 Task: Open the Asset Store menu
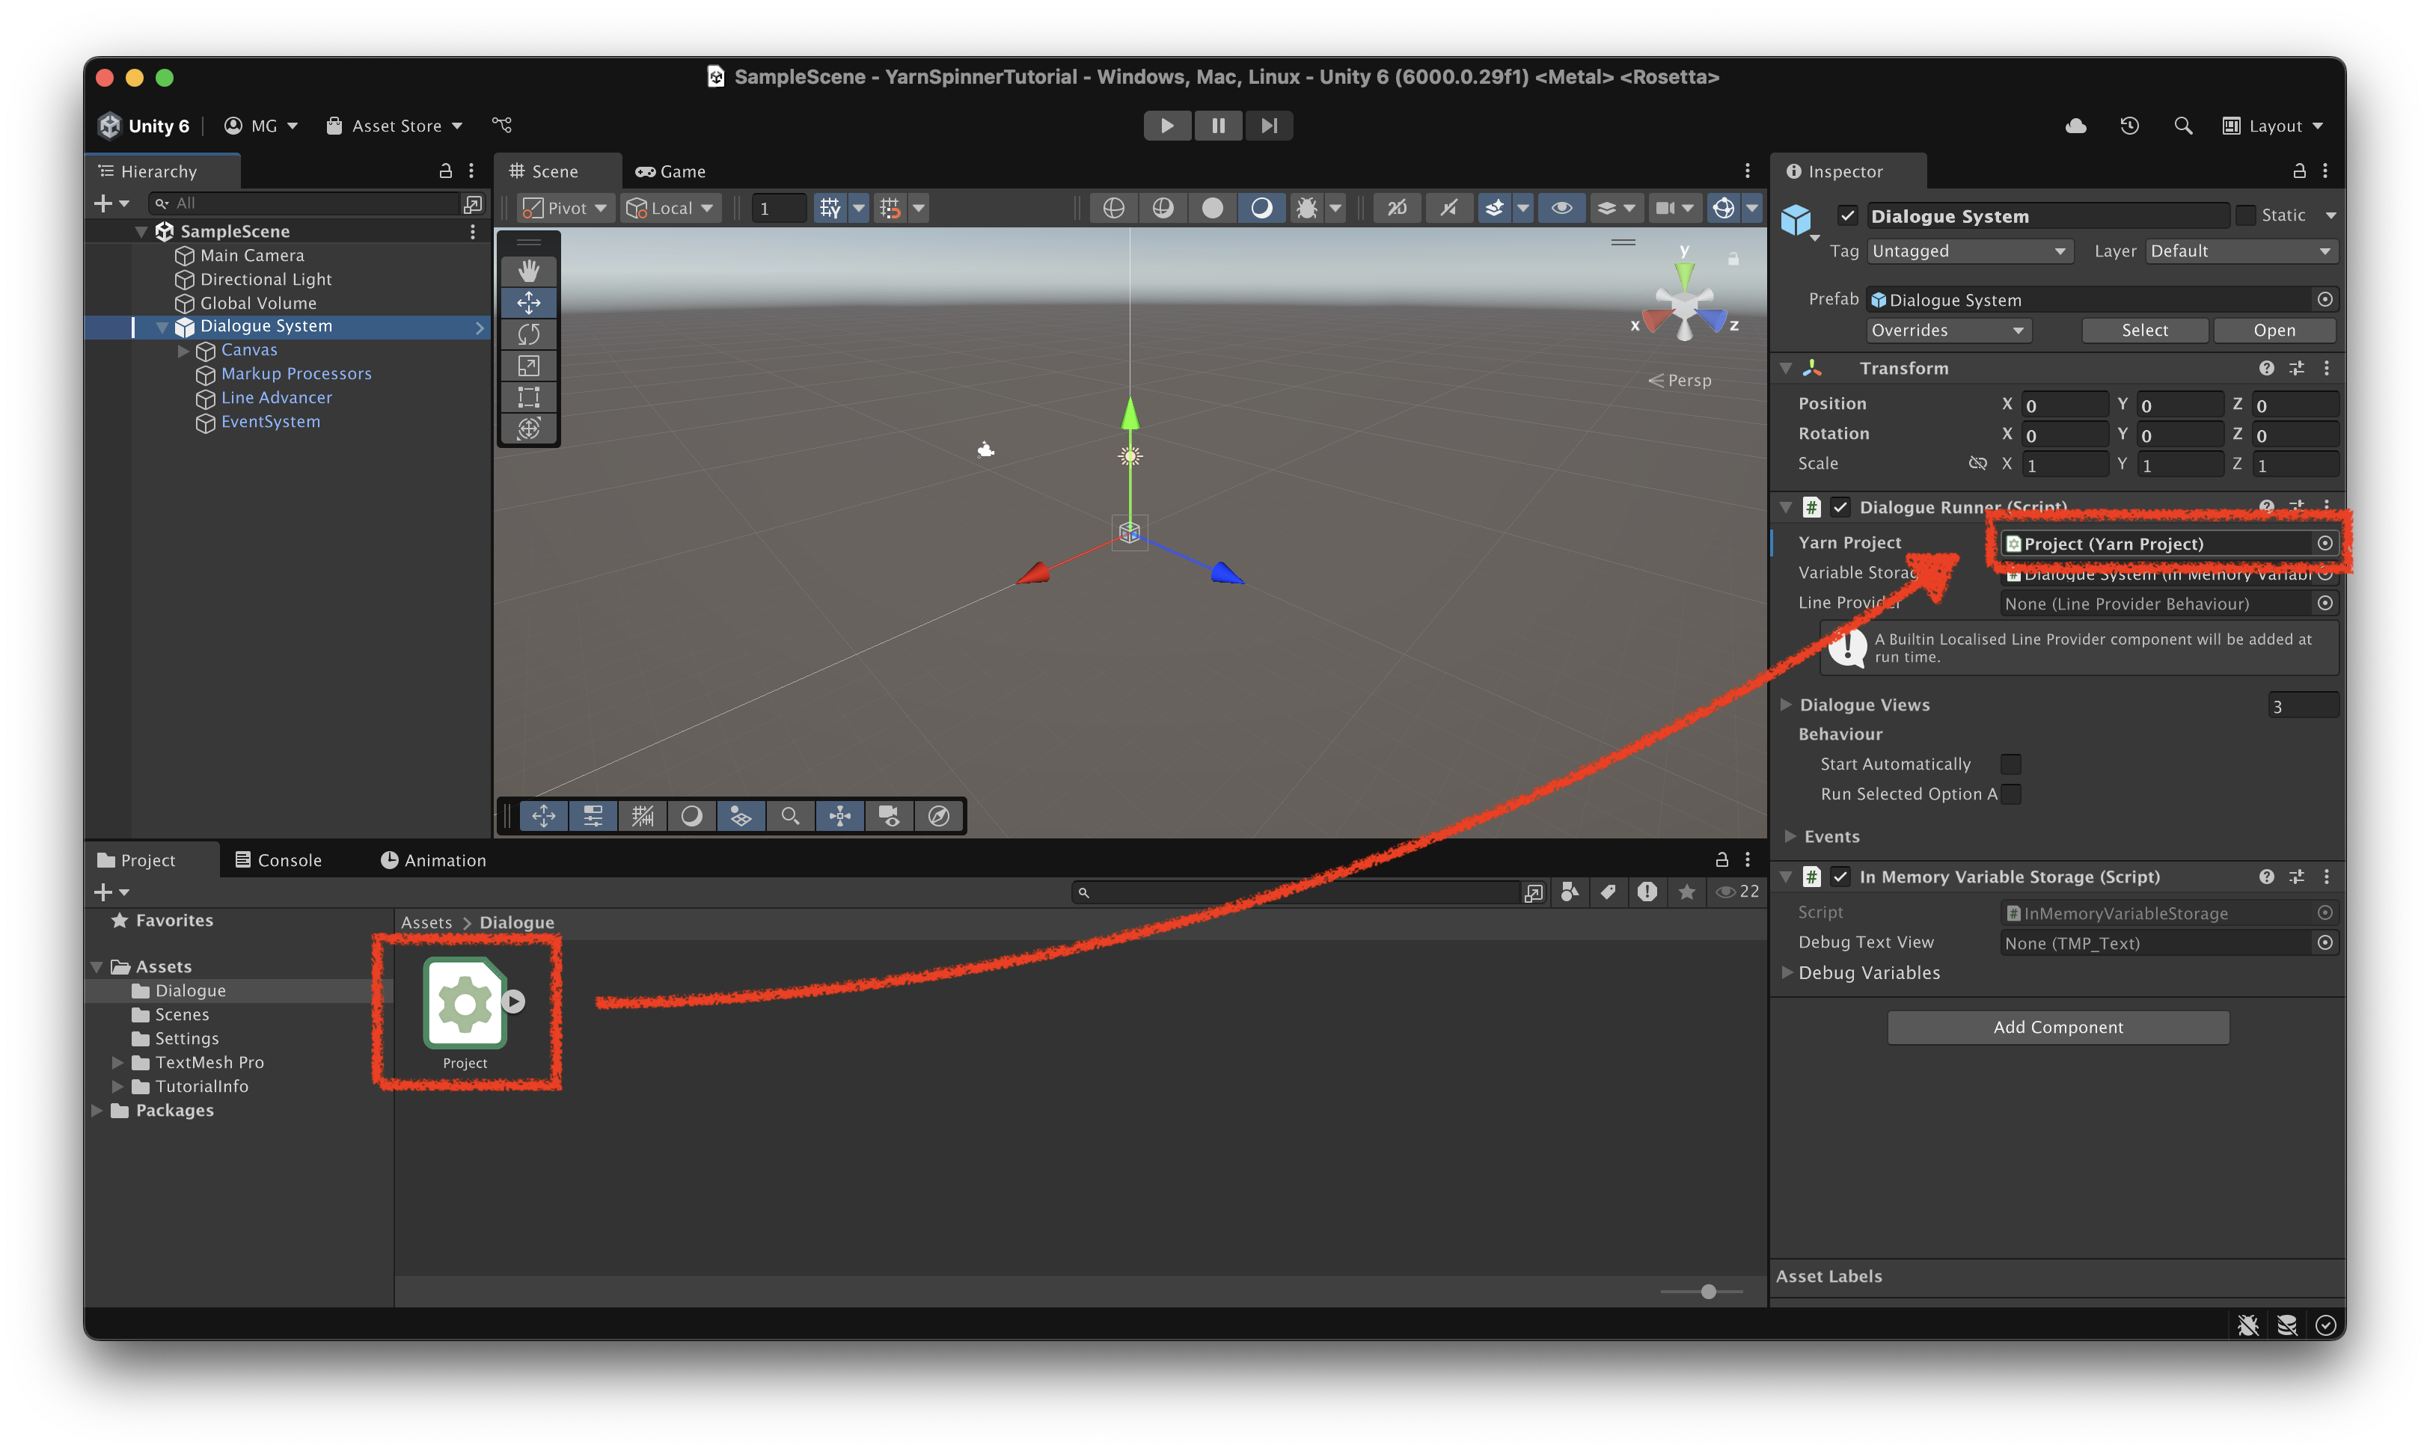click(394, 126)
